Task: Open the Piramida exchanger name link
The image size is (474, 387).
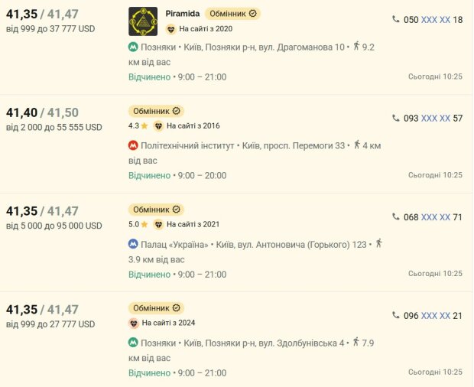Action: click(183, 14)
